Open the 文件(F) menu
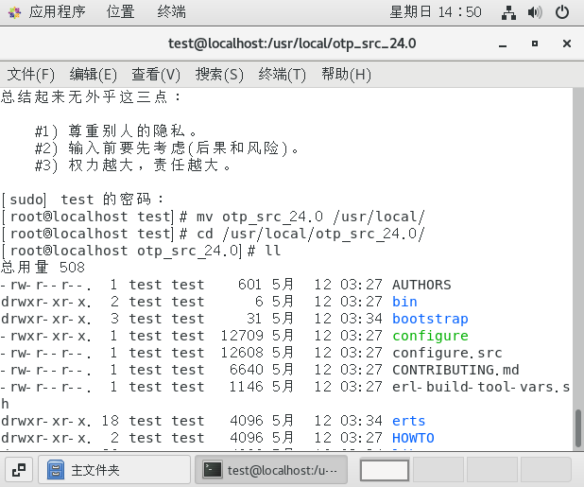584x487 pixels. (31, 74)
